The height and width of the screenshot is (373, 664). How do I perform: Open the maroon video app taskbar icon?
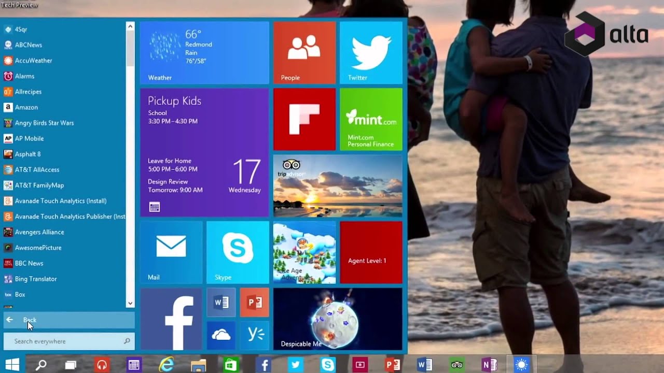click(x=360, y=365)
